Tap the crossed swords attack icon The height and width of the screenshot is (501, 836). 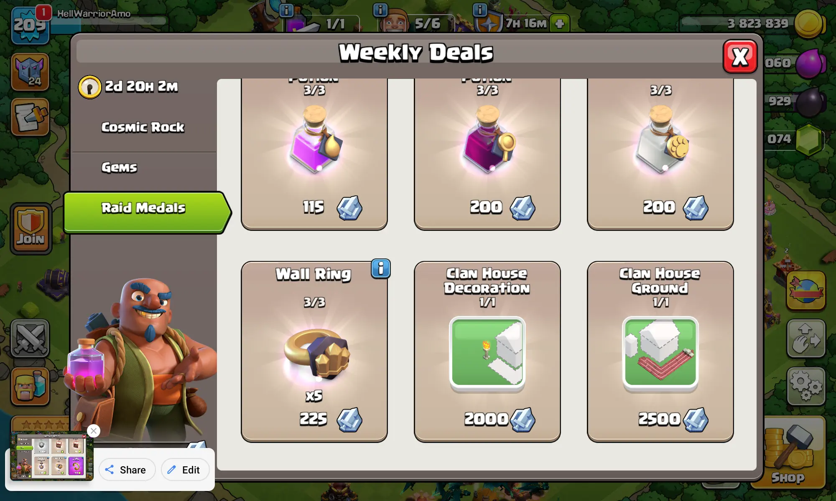point(30,338)
